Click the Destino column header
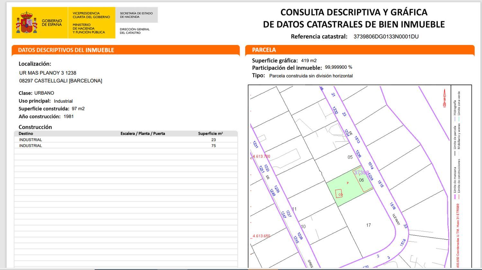The width and height of the screenshot is (482, 270). 26,134
